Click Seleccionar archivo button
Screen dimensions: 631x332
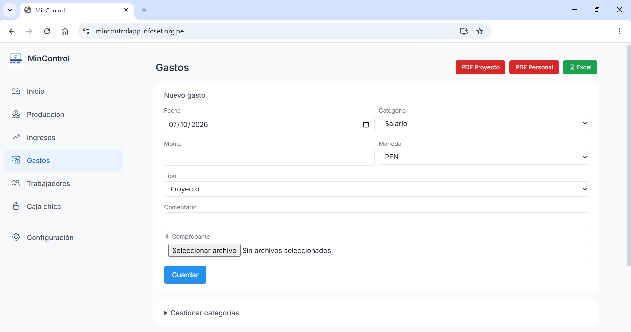[204, 251]
